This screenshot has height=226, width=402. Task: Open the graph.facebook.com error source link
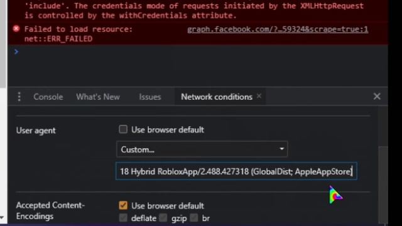(x=278, y=30)
